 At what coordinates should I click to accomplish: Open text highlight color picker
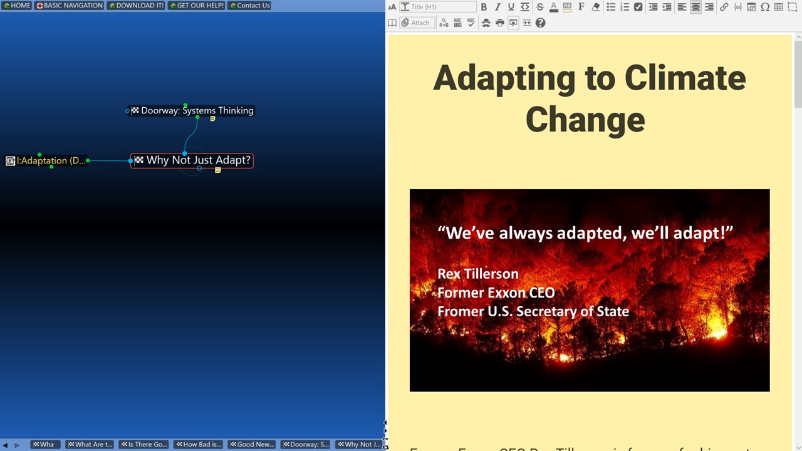tap(568, 7)
